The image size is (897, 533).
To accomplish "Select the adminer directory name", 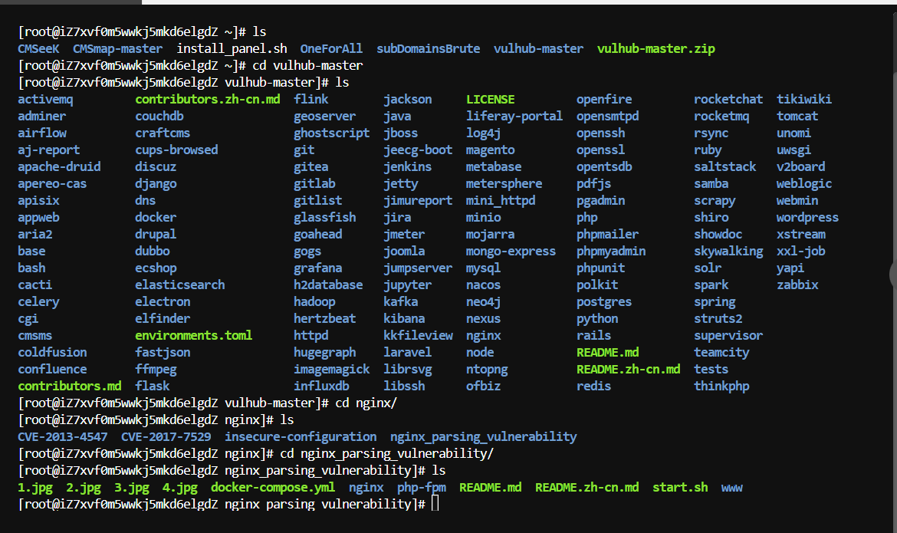I will point(41,117).
